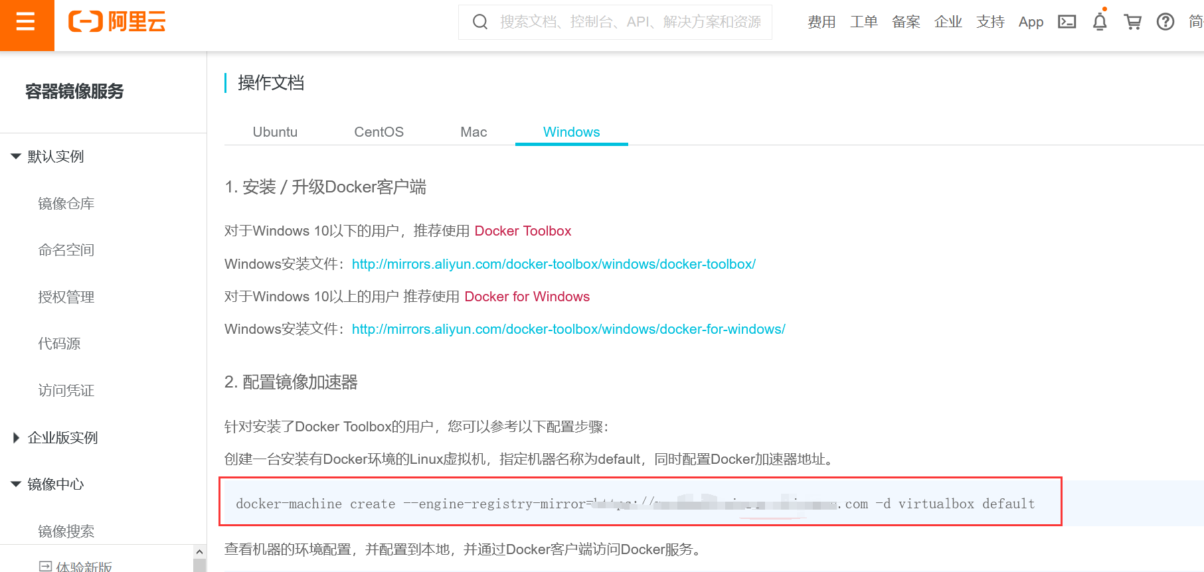
Task: Switch to the Mac tab
Action: (x=473, y=132)
